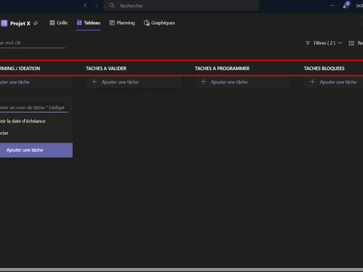363x272 pixels.
Task: Open notifications bell with badge 2
Action: pyautogui.click(x=345, y=6)
